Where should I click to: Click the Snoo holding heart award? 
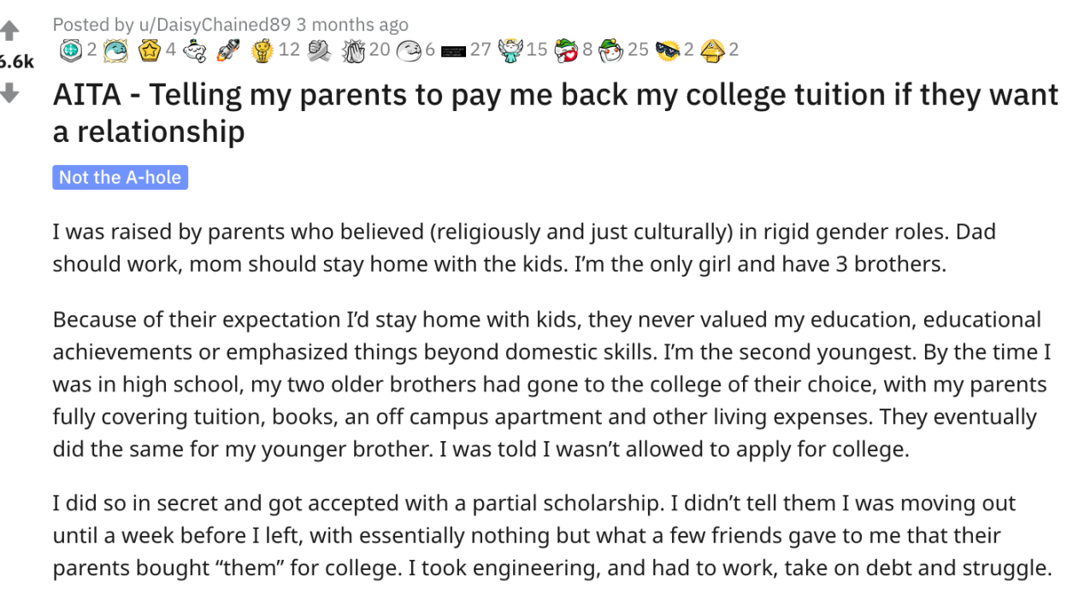pyautogui.click(x=566, y=50)
